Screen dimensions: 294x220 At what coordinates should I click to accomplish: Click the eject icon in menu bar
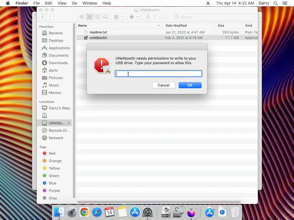pyautogui.click(x=208, y=3)
